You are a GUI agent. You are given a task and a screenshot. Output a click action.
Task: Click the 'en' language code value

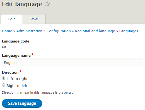(x=4, y=47)
